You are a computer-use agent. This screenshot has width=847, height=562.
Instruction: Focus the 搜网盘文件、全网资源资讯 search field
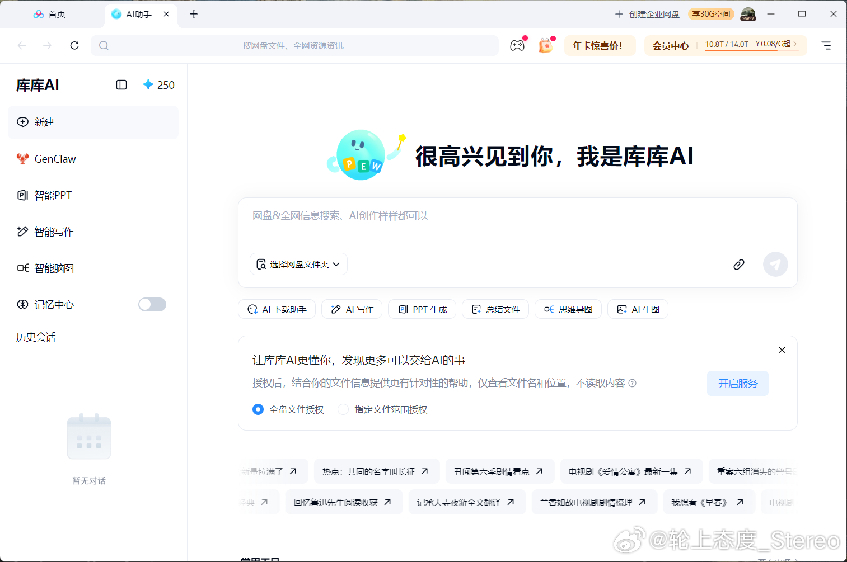[x=294, y=46]
